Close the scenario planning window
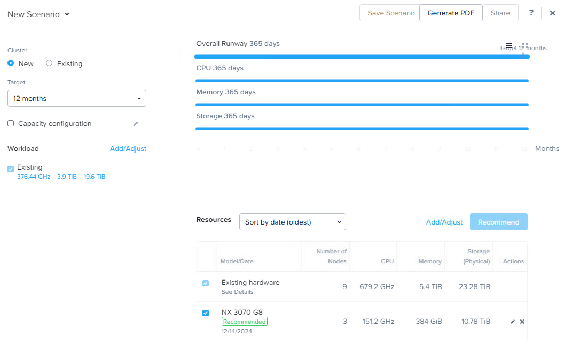This screenshot has height=352, width=564. pos(553,13)
